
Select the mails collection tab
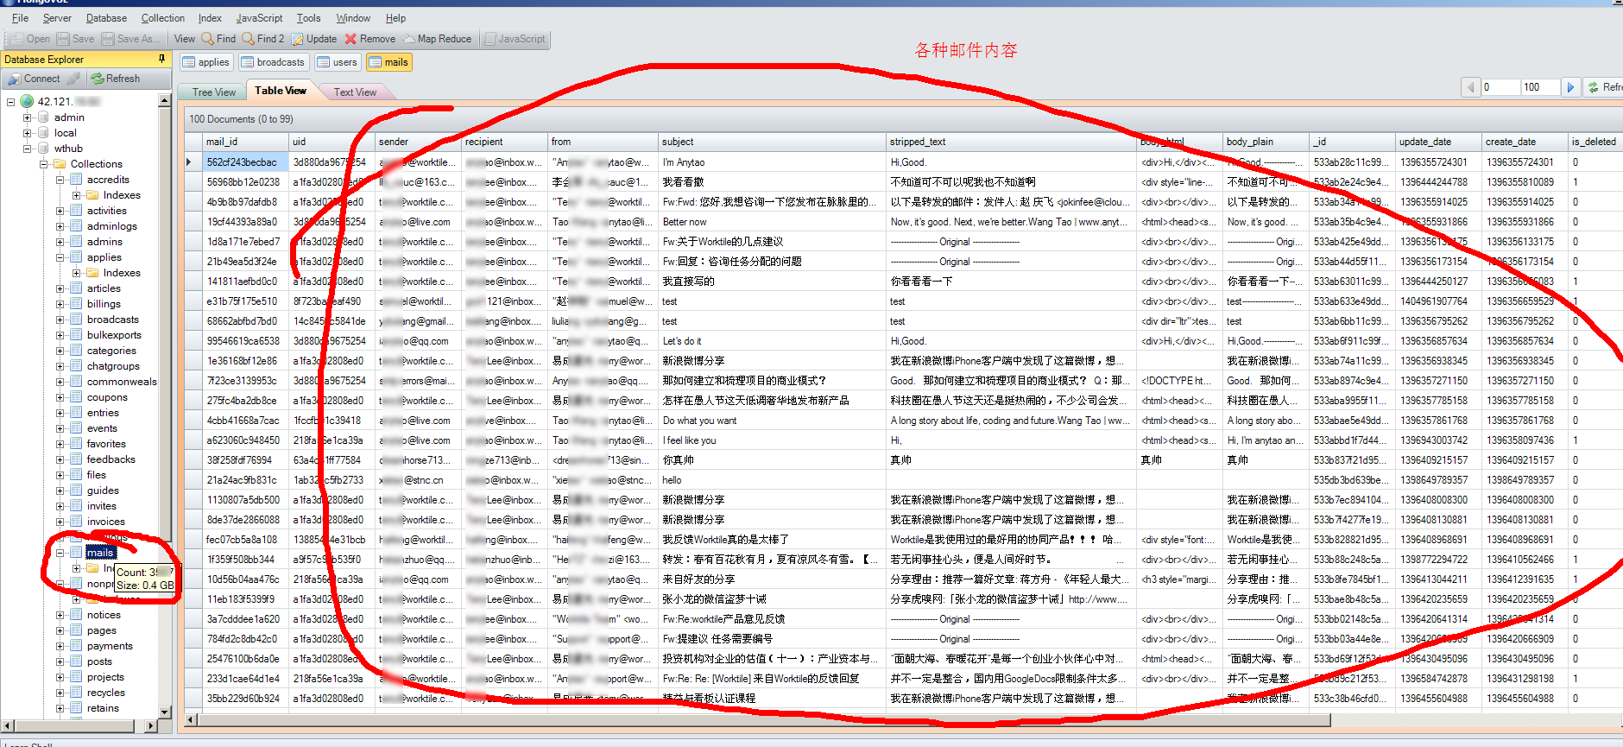pyautogui.click(x=388, y=62)
